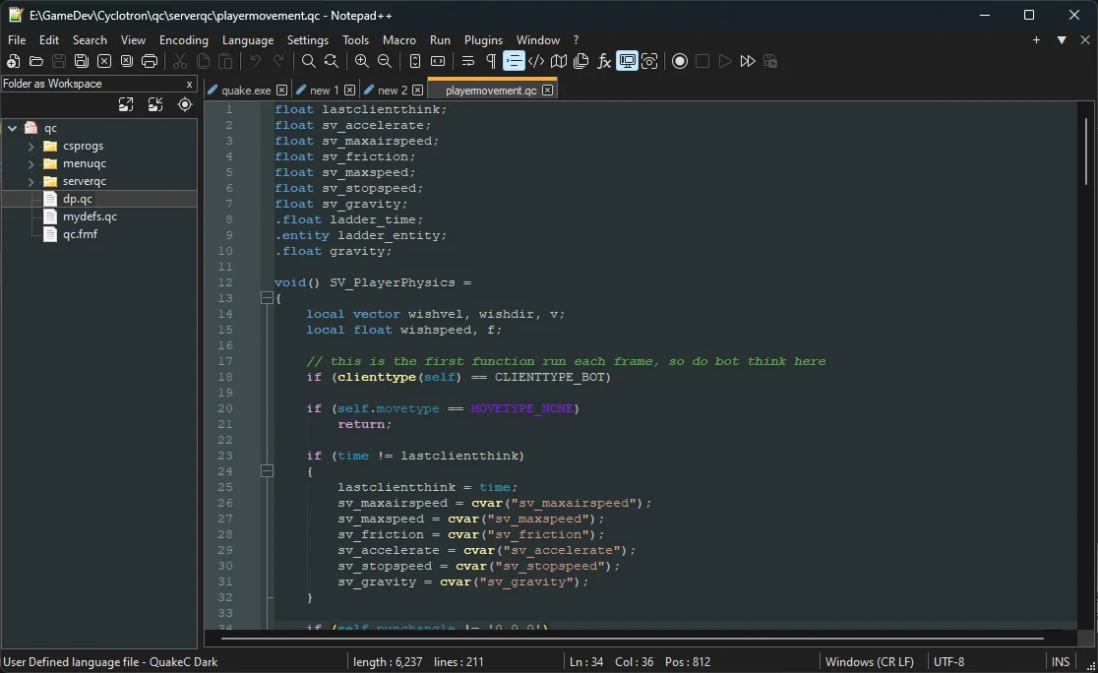This screenshot has height=673, width=1098.
Task: Zoom in using the plus magnifier icon
Action: [361, 62]
